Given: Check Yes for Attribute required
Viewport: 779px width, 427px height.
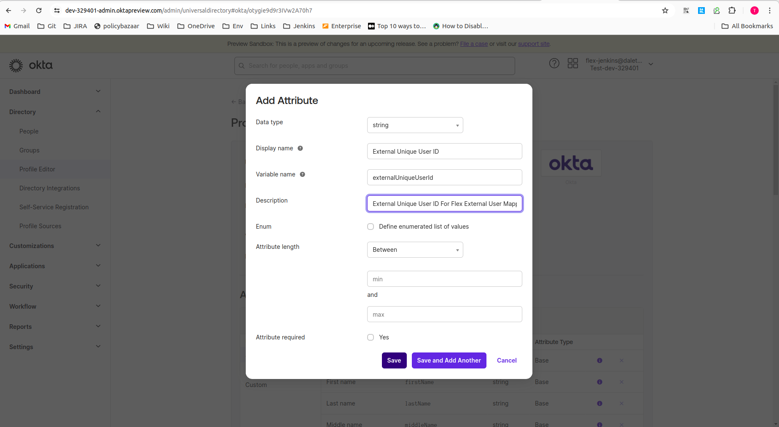Looking at the screenshot, I should (x=370, y=337).
